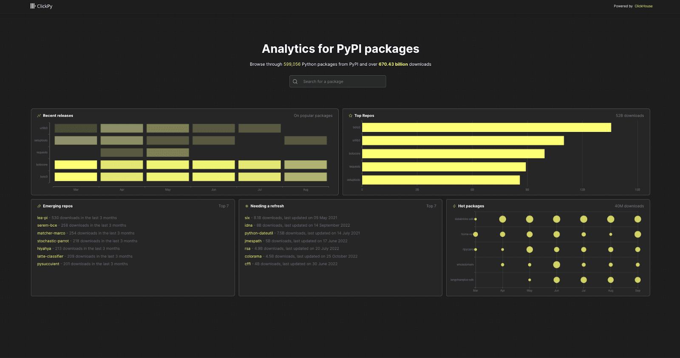Image resolution: width=680 pixels, height=358 pixels.
Task: Open the rsa package link
Action: [247, 248]
